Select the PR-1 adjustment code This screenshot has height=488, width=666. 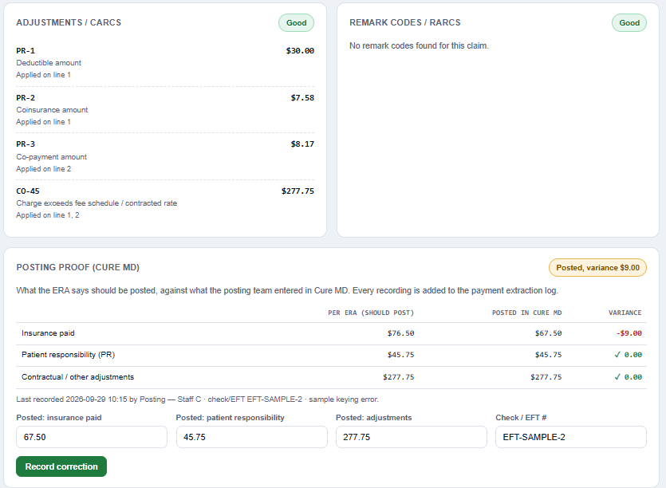click(x=26, y=50)
